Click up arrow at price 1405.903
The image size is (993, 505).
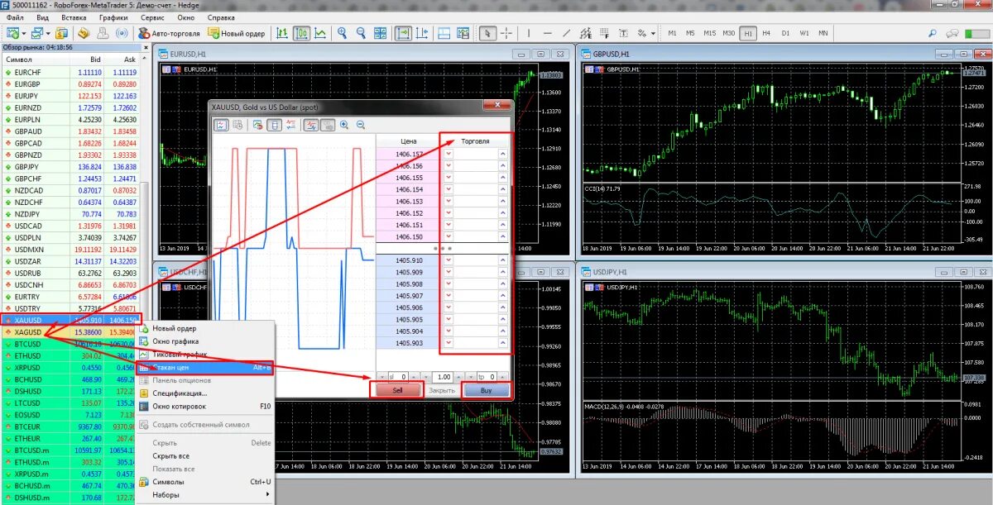pyautogui.click(x=501, y=343)
